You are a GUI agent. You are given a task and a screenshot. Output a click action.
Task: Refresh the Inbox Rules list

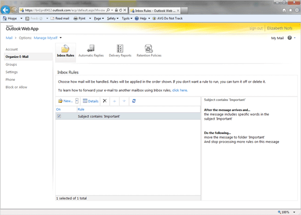134,101
